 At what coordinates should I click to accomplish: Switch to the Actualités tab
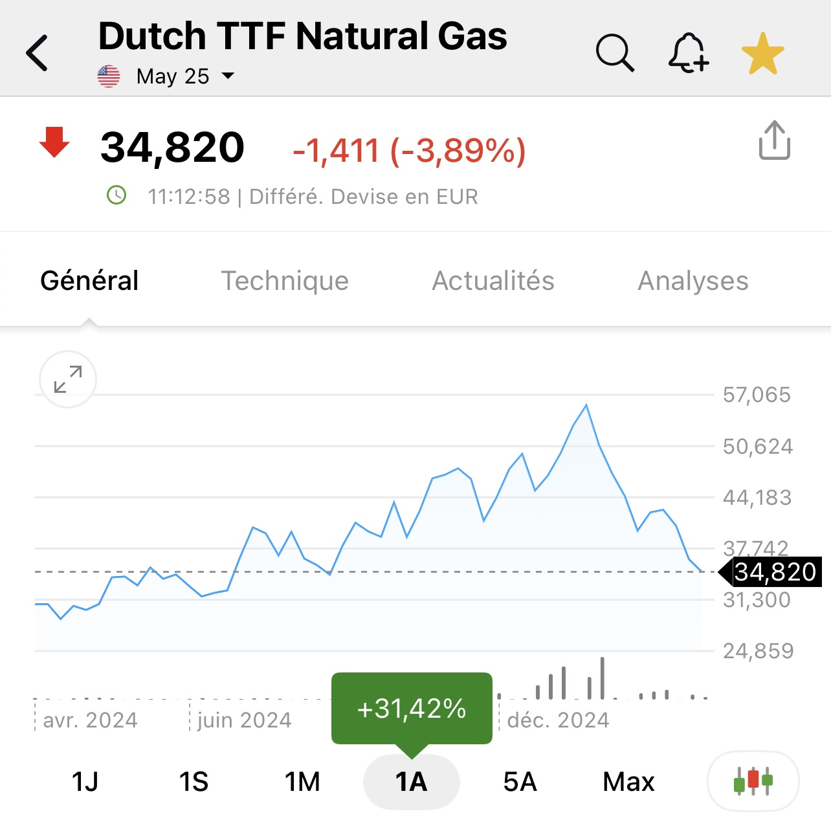coord(493,281)
